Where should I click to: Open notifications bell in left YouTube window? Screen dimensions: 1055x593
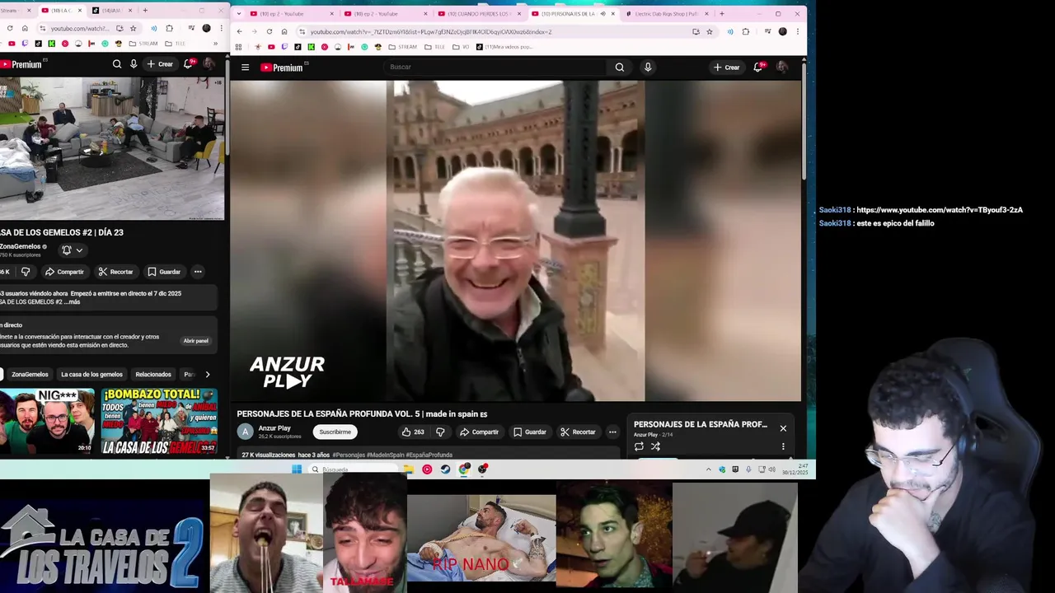pos(189,63)
